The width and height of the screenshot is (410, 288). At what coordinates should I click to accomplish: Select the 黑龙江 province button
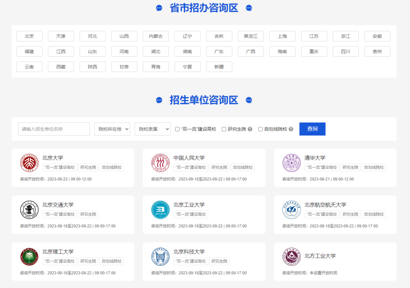[251, 36]
